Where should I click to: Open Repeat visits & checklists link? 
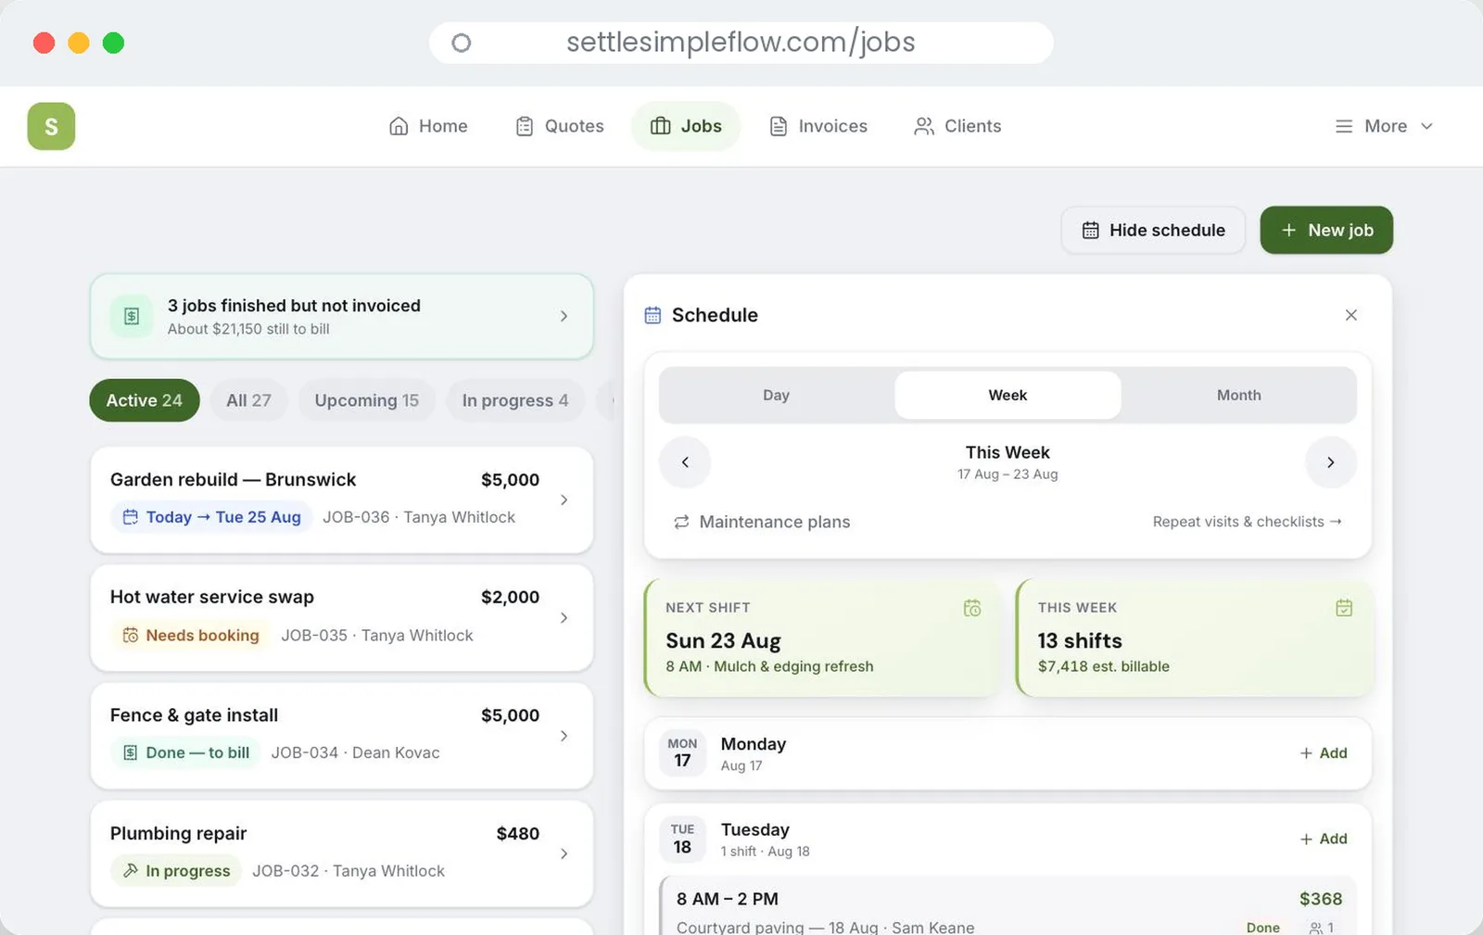pyautogui.click(x=1247, y=522)
